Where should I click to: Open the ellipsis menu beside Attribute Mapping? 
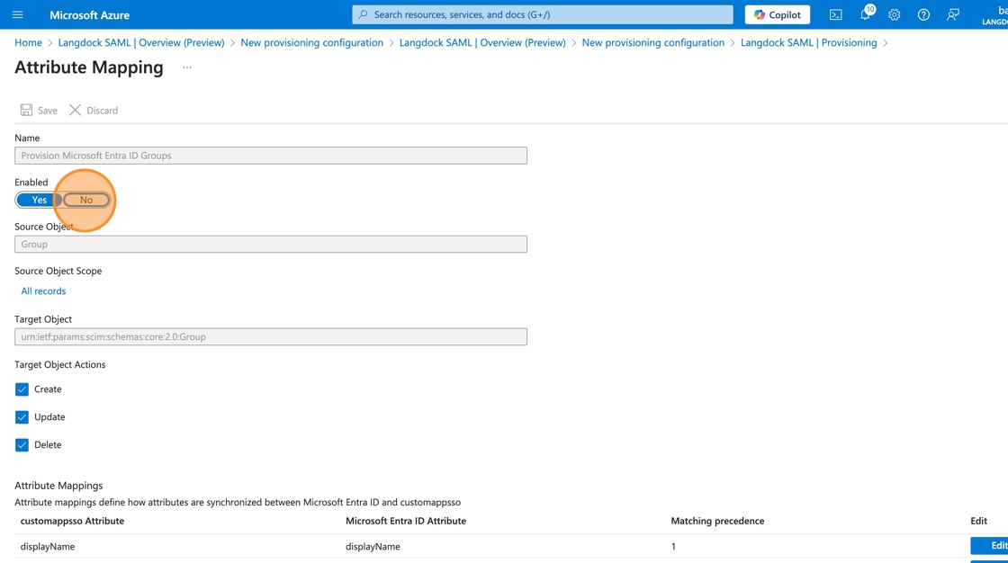pos(186,67)
